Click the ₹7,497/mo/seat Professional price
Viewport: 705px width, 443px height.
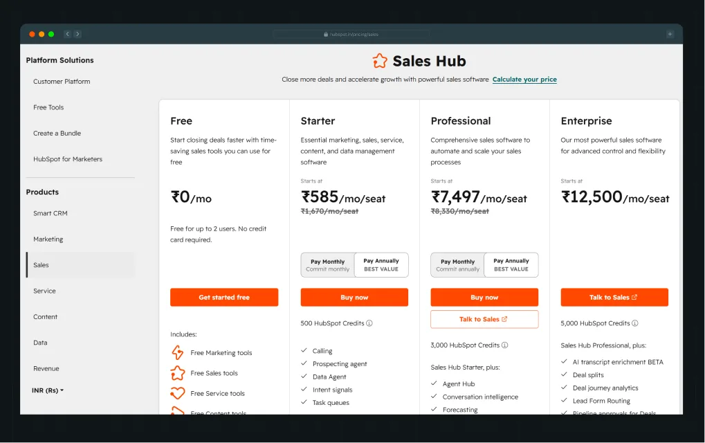tap(479, 197)
